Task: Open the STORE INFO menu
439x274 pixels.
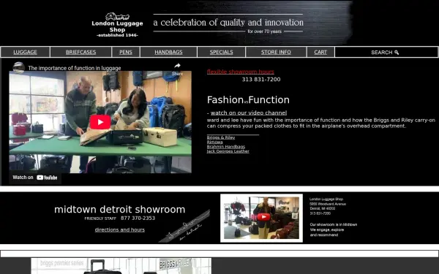Action: point(276,52)
